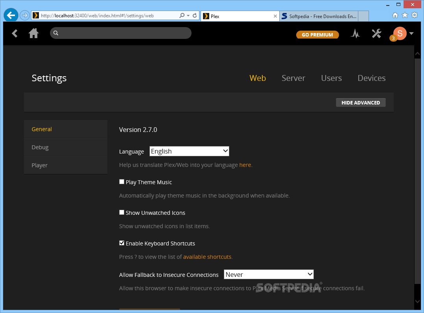424x313 pixels.
Task: Click the GO PREMIUM button
Action: [317, 35]
